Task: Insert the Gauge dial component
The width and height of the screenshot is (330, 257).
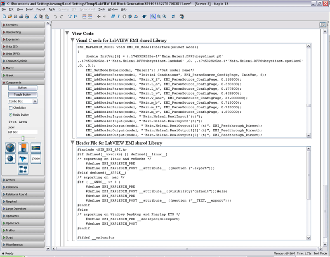Action: [10, 148]
